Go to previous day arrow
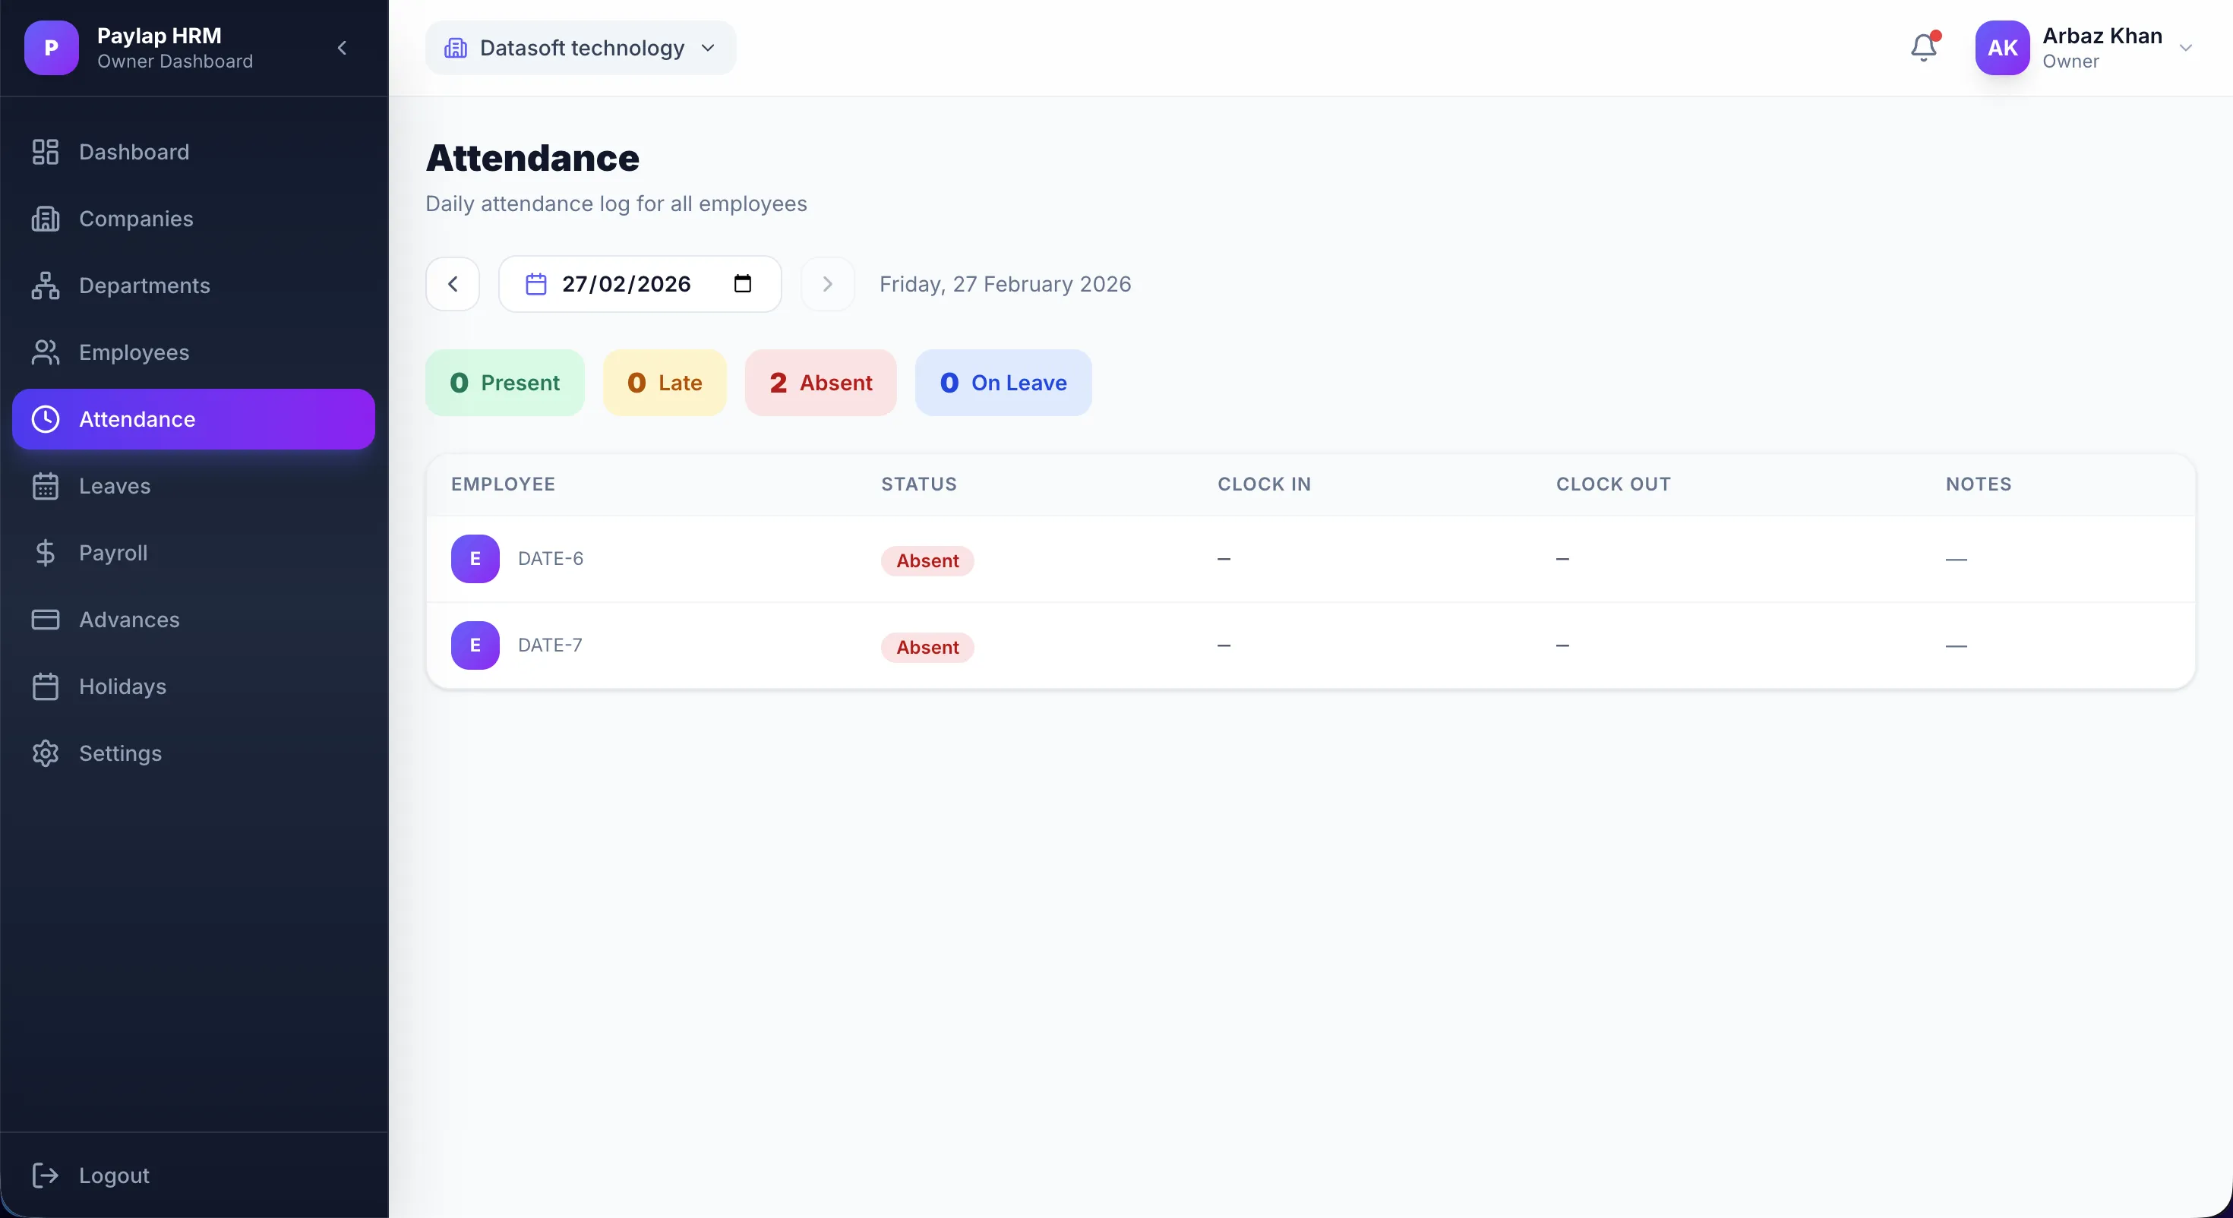This screenshot has height=1218, width=2233. [453, 283]
